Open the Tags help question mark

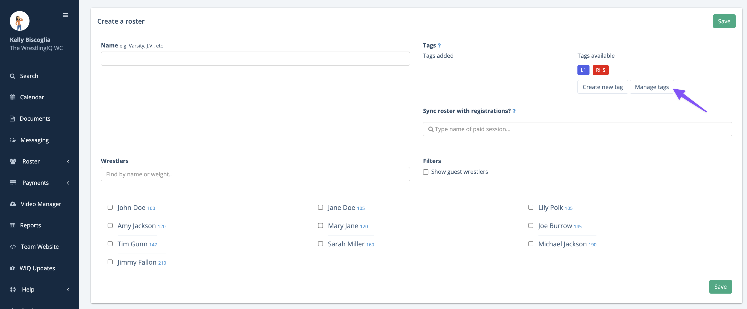coord(439,45)
